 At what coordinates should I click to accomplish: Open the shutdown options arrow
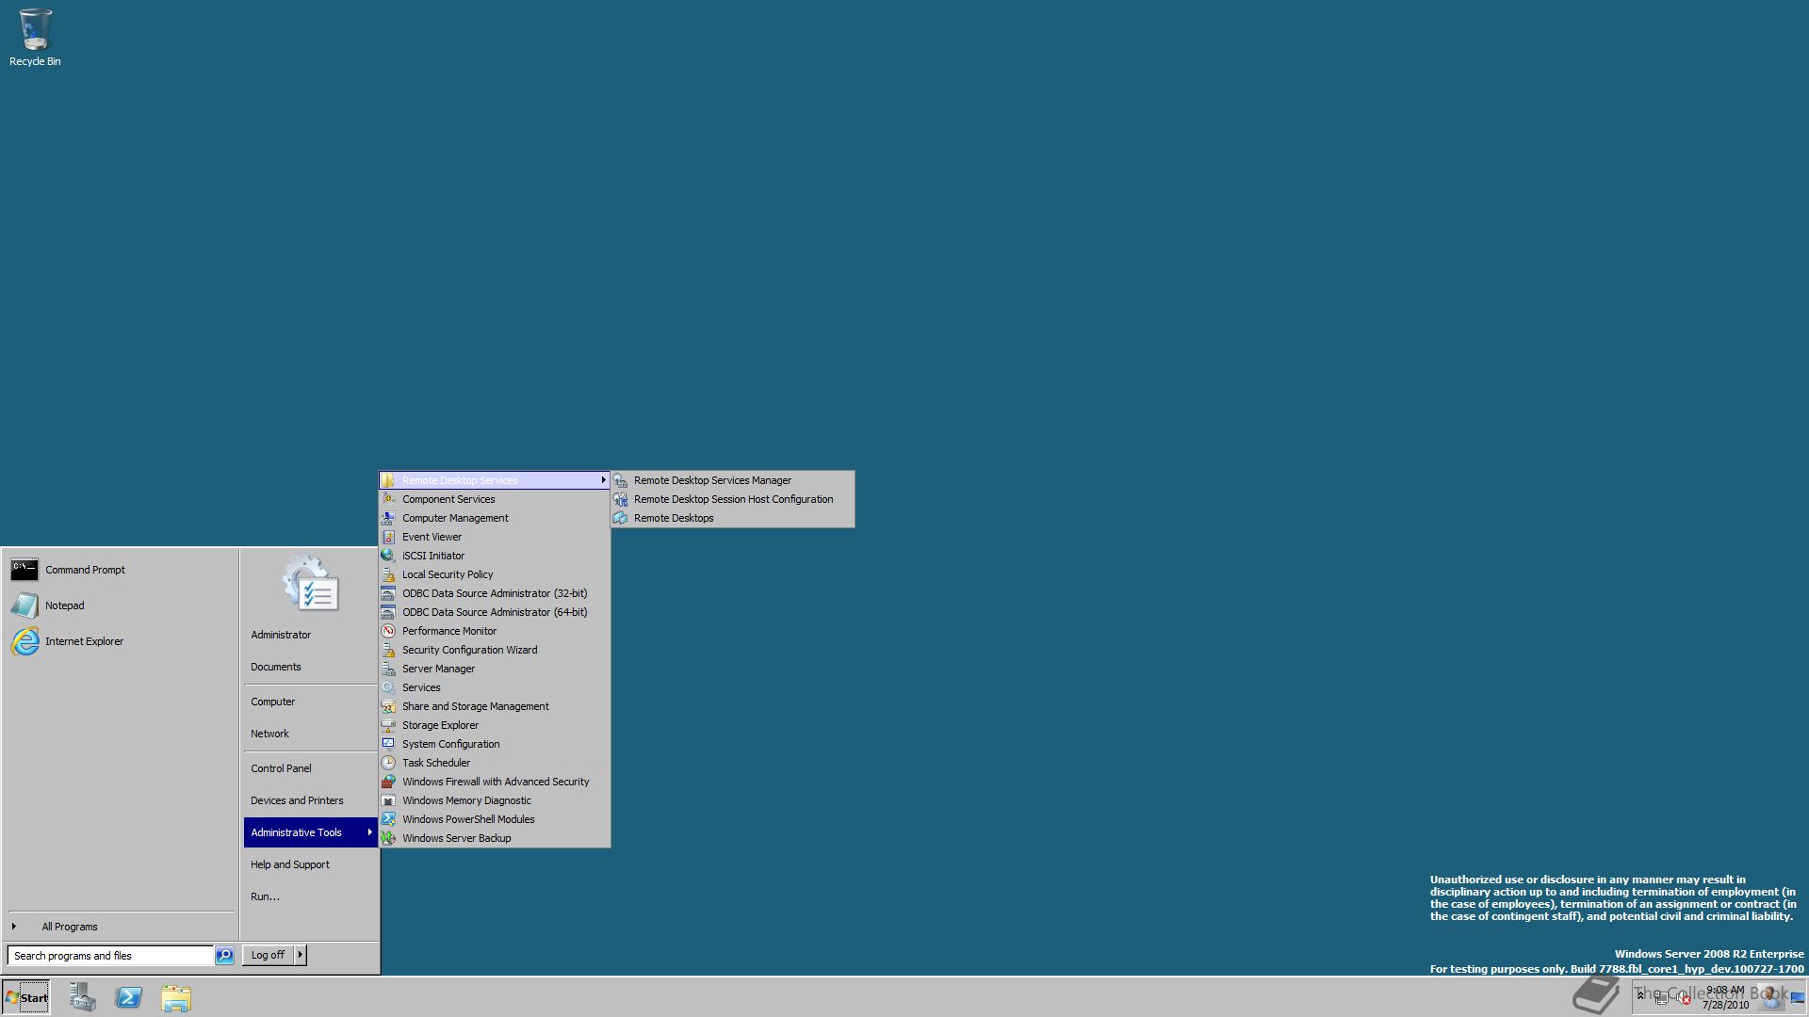coord(301,955)
